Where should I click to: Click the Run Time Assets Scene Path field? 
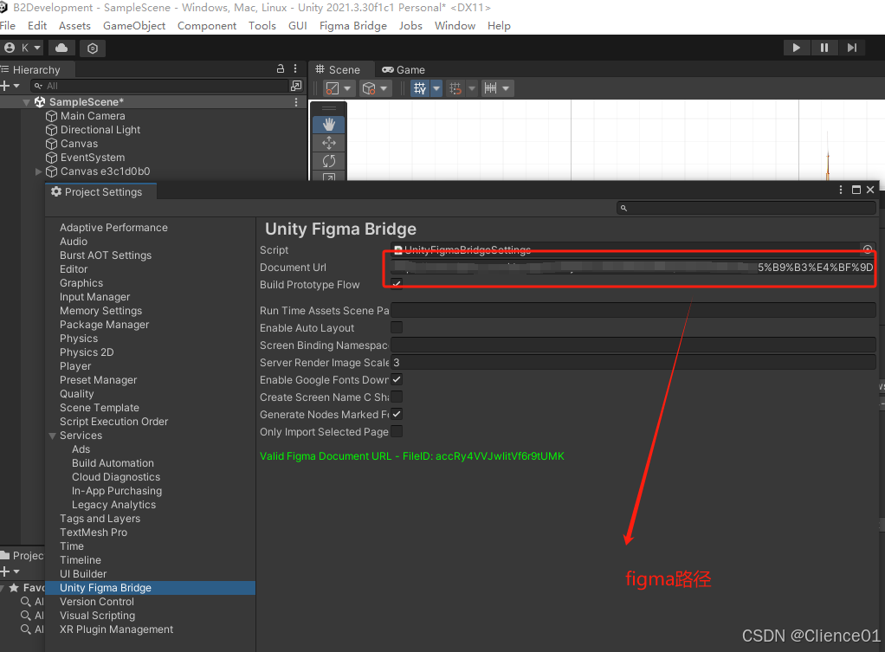click(x=606, y=310)
